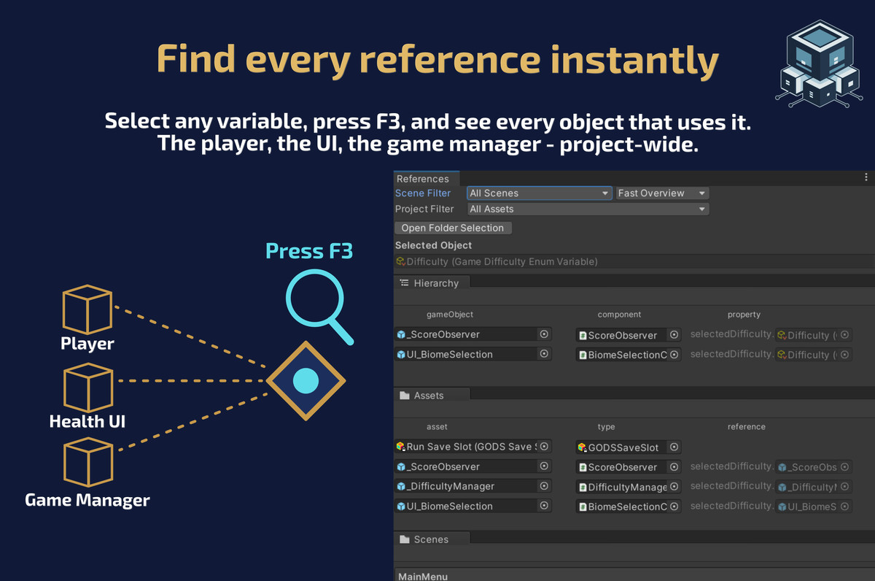Click the 'component' column header in Hierarchy

(619, 315)
